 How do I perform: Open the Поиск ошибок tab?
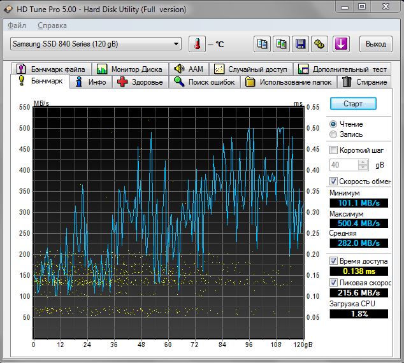point(205,82)
